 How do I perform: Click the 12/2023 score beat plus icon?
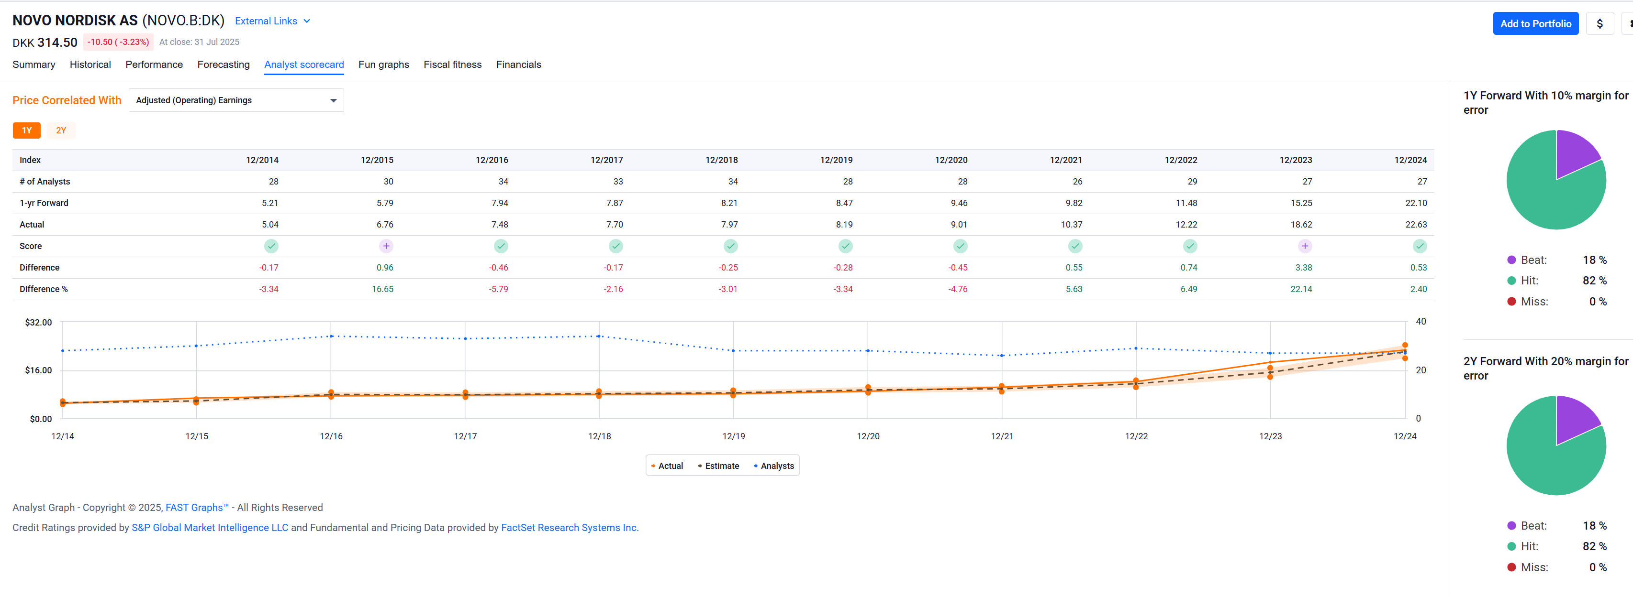tap(1305, 246)
